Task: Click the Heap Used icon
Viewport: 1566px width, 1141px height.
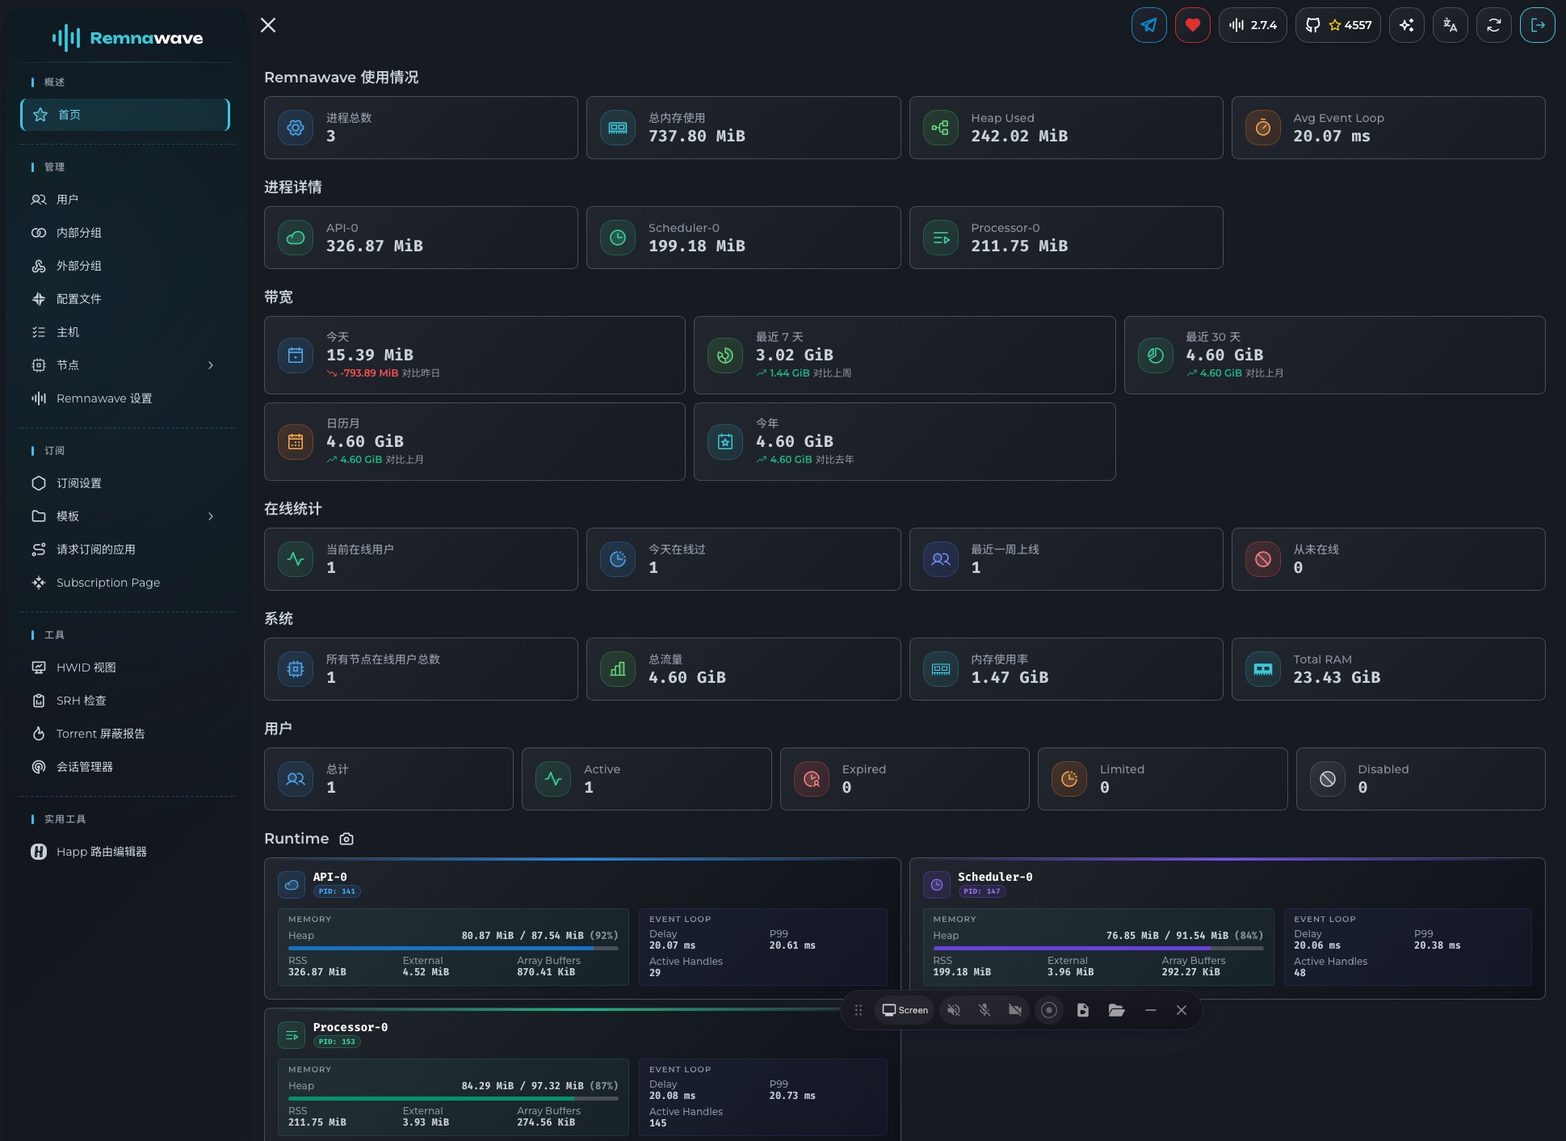Action: click(x=940, y=128)
